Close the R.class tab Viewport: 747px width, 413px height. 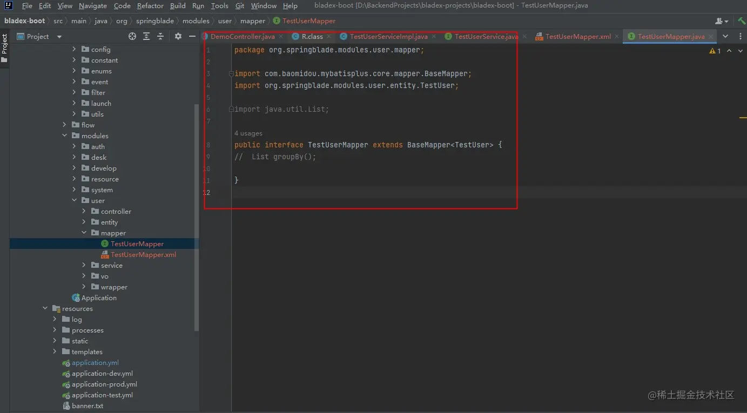click(329, 37)
